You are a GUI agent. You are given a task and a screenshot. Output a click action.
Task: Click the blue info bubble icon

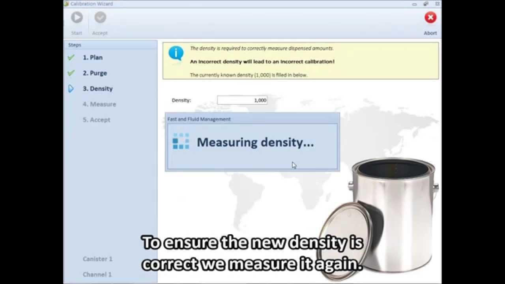[x=176, y=53]
